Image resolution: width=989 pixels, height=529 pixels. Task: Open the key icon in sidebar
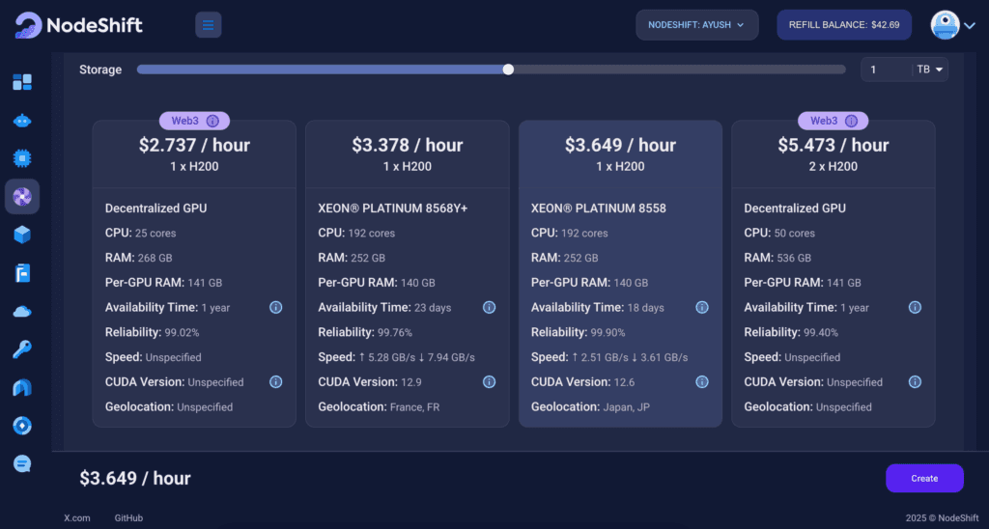(x=22, y=349)
